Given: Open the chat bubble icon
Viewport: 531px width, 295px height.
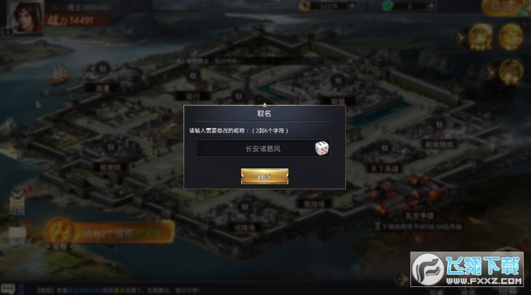Looking at the screenshot, I should point(8,288).
